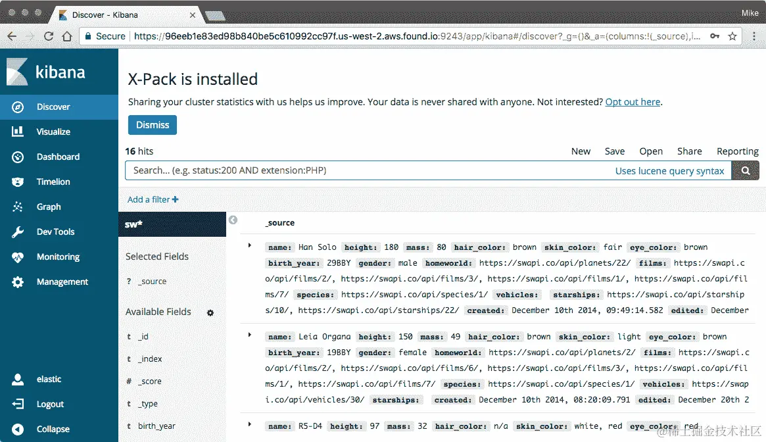Open the Graph nodes icon
Viewport: 766px width, 442px height.
tap(18, 207)
